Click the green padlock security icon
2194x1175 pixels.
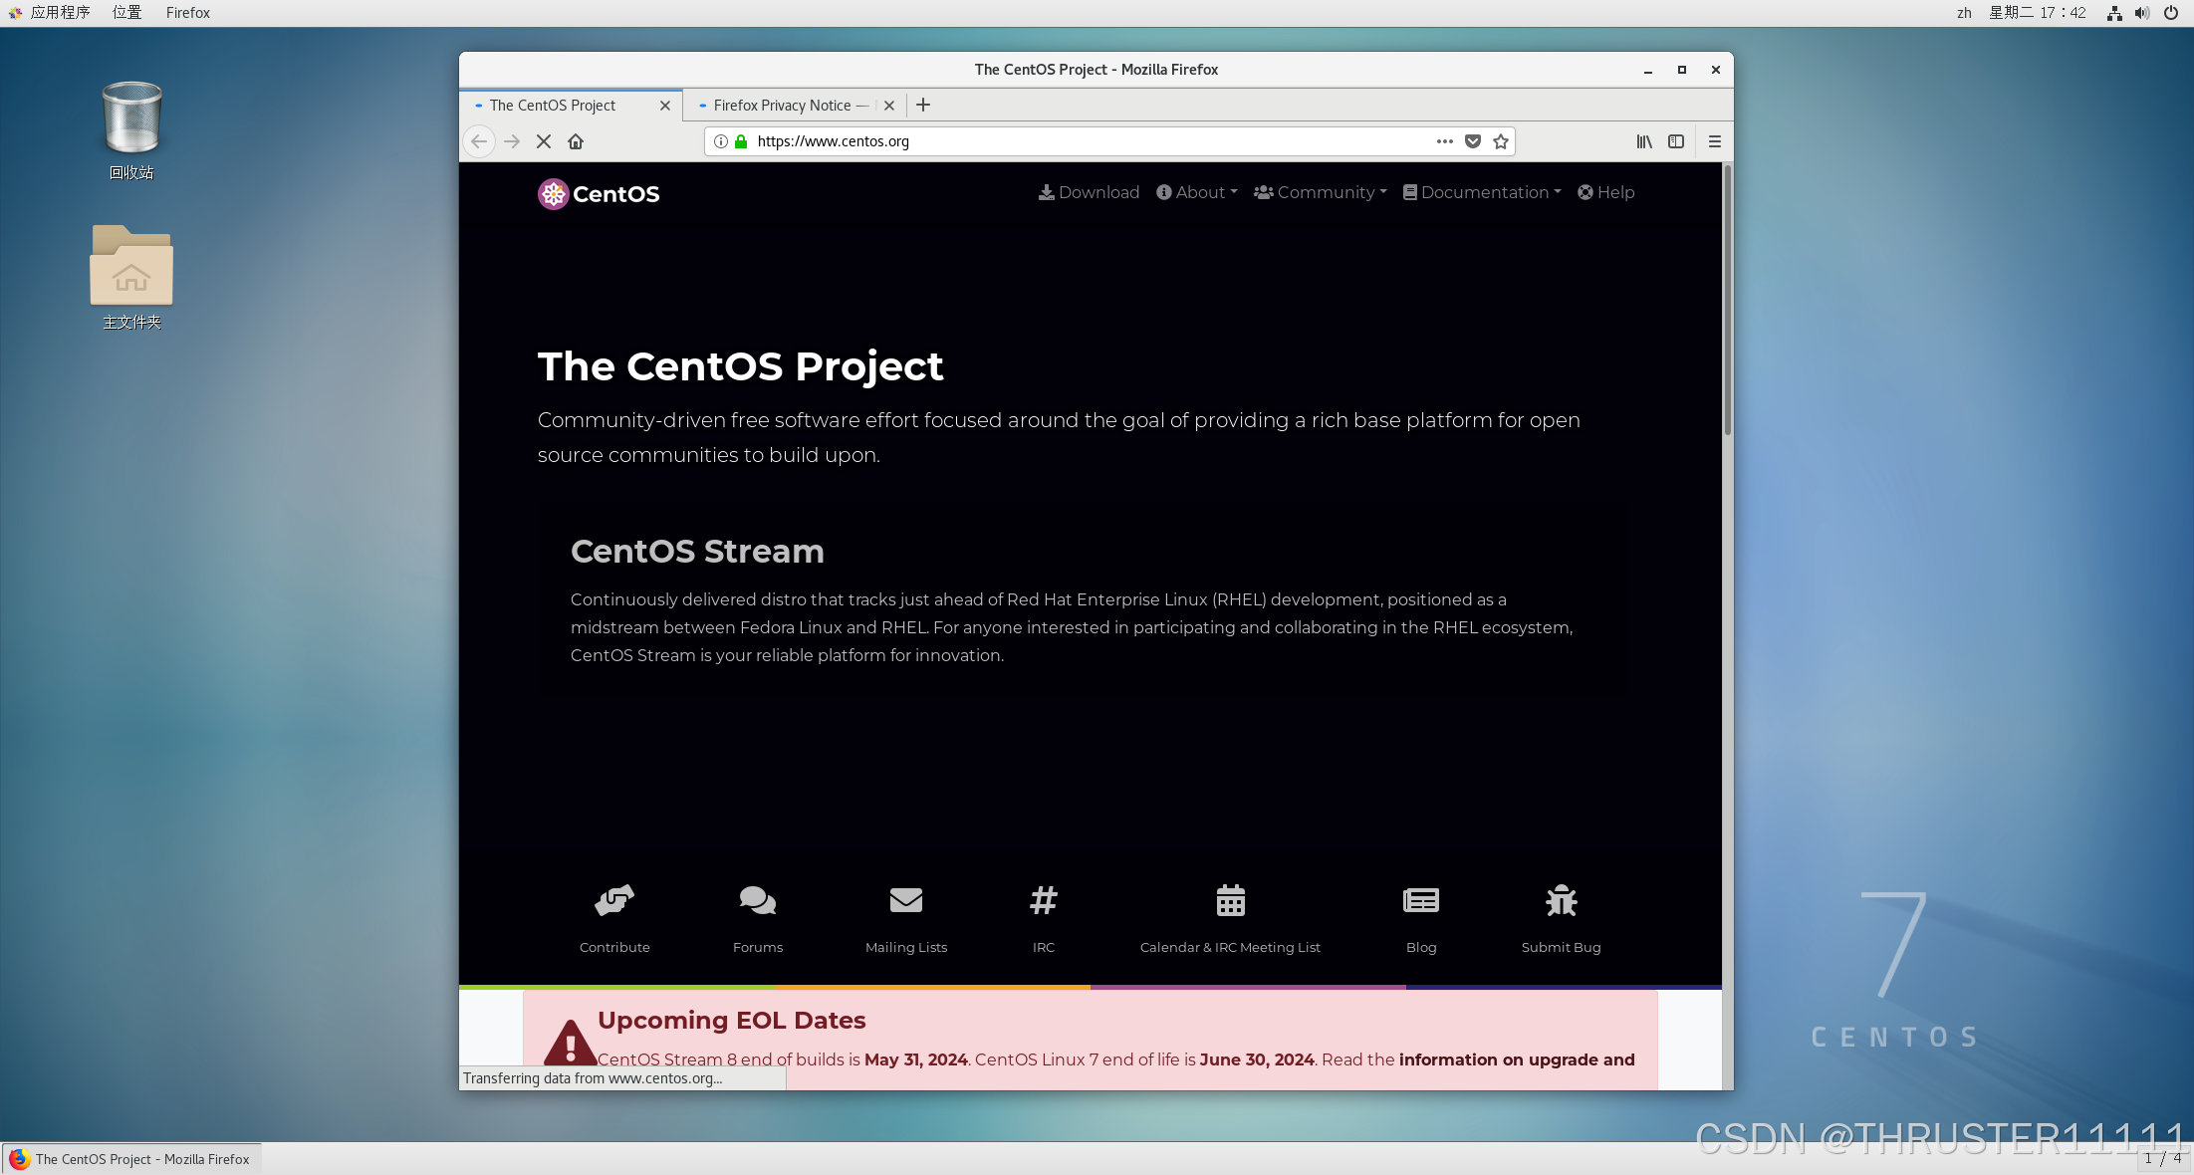[x=741, y=141]
